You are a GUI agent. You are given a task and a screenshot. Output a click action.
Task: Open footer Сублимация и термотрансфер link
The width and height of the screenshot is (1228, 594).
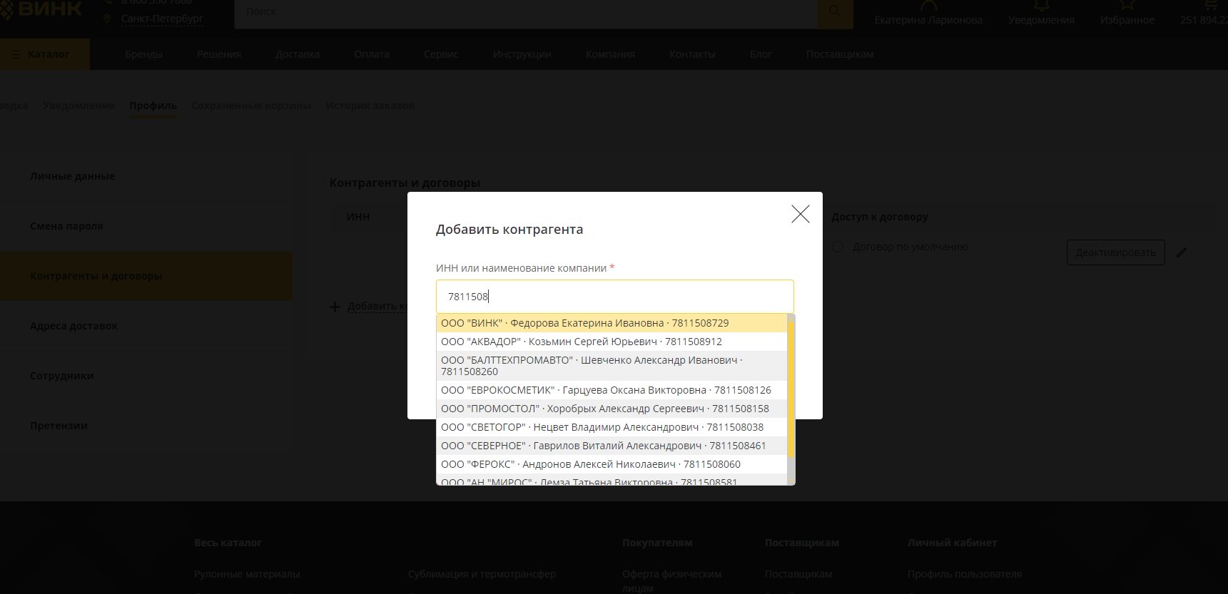(x=482, y=574)
